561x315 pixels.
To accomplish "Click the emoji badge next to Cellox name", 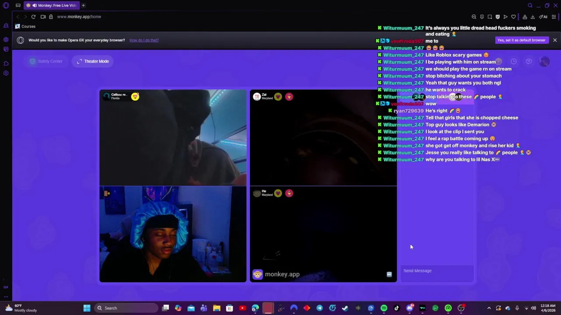I will click(135, 97).
